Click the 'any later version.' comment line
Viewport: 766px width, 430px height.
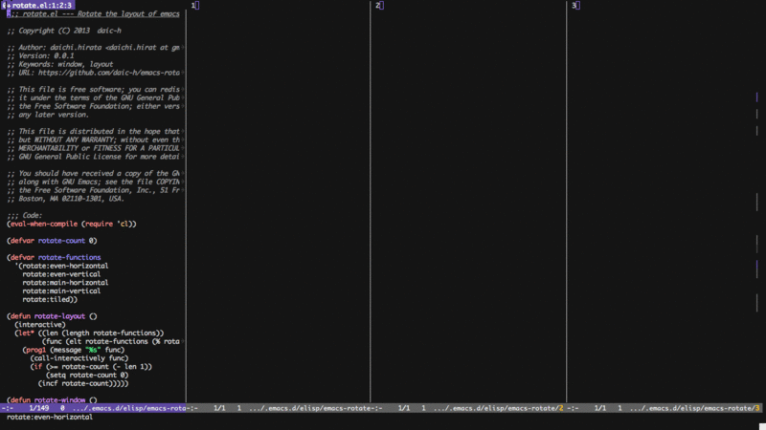click(x=48, y=115)
